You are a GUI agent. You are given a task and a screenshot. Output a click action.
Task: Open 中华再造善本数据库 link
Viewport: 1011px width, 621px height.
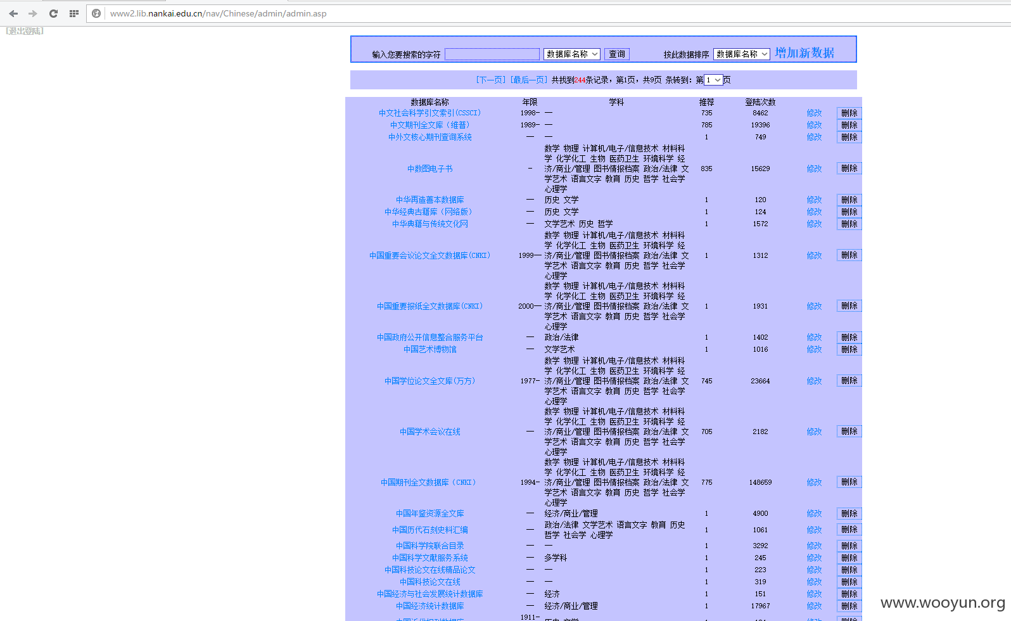(430, 200)
